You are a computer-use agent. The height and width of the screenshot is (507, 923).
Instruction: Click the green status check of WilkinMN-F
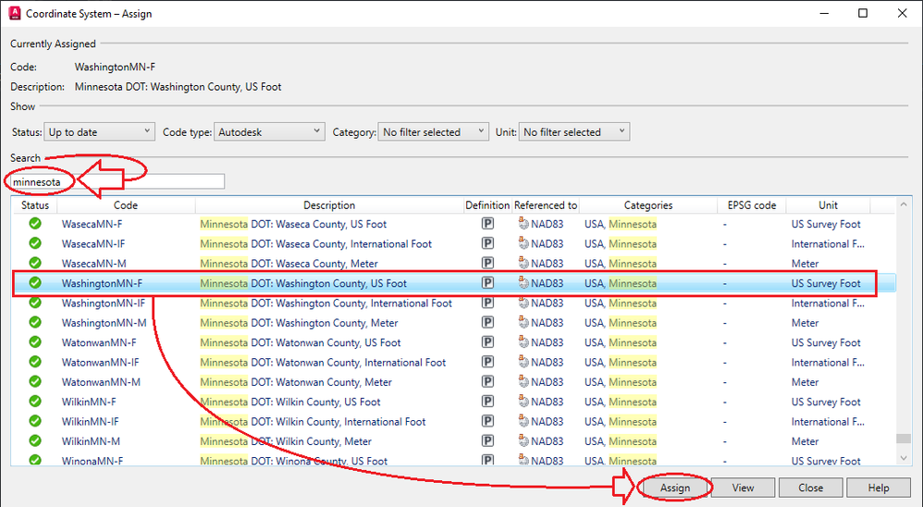tap(35, 402)
